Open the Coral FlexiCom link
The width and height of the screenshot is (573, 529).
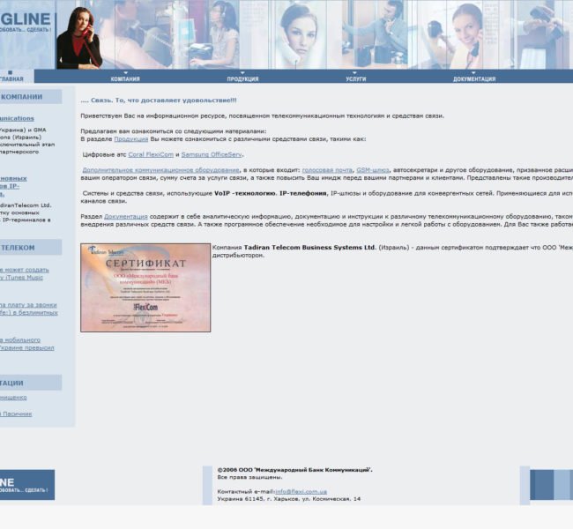point(151,154)
